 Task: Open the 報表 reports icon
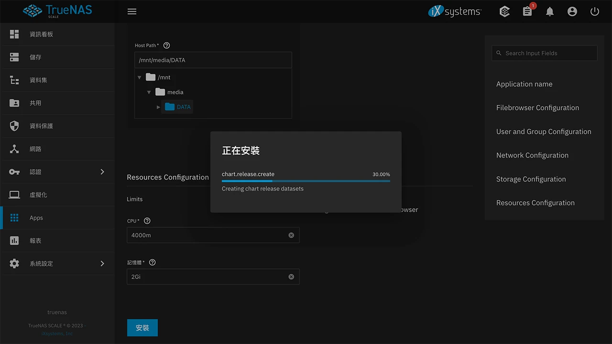pyautogui.click(x=13, y=240)
